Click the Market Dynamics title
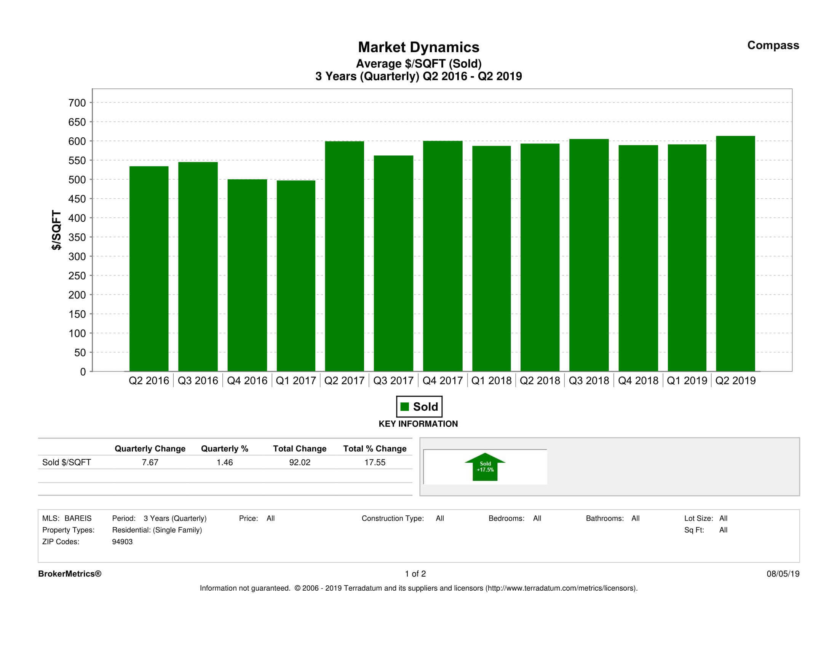Viewport: 837px width, 647px height. pos(418,47)
